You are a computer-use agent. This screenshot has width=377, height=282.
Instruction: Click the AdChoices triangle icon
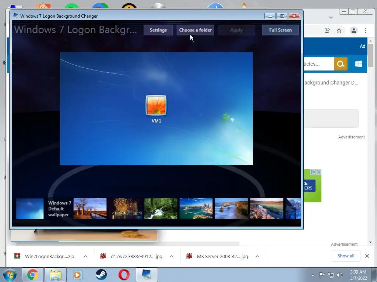(313, 172)
